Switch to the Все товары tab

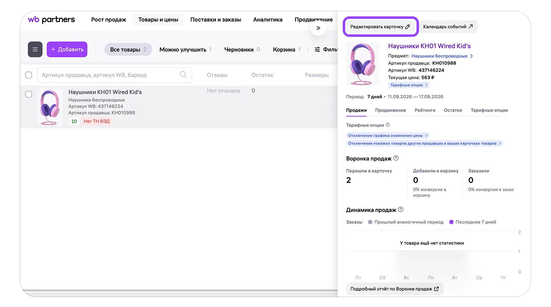[128, 50]
